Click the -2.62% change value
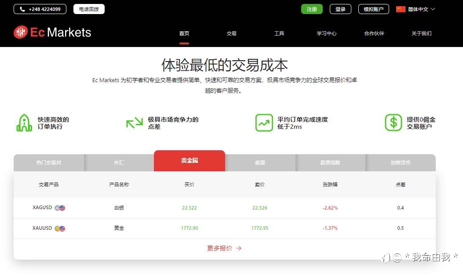The height and width of the screenshot is (275, 463). (330, 208)
